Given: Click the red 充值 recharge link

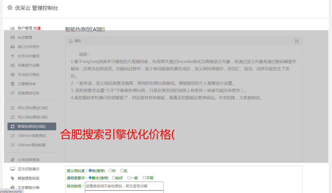Looking at the screenshot, I should 37,28.
